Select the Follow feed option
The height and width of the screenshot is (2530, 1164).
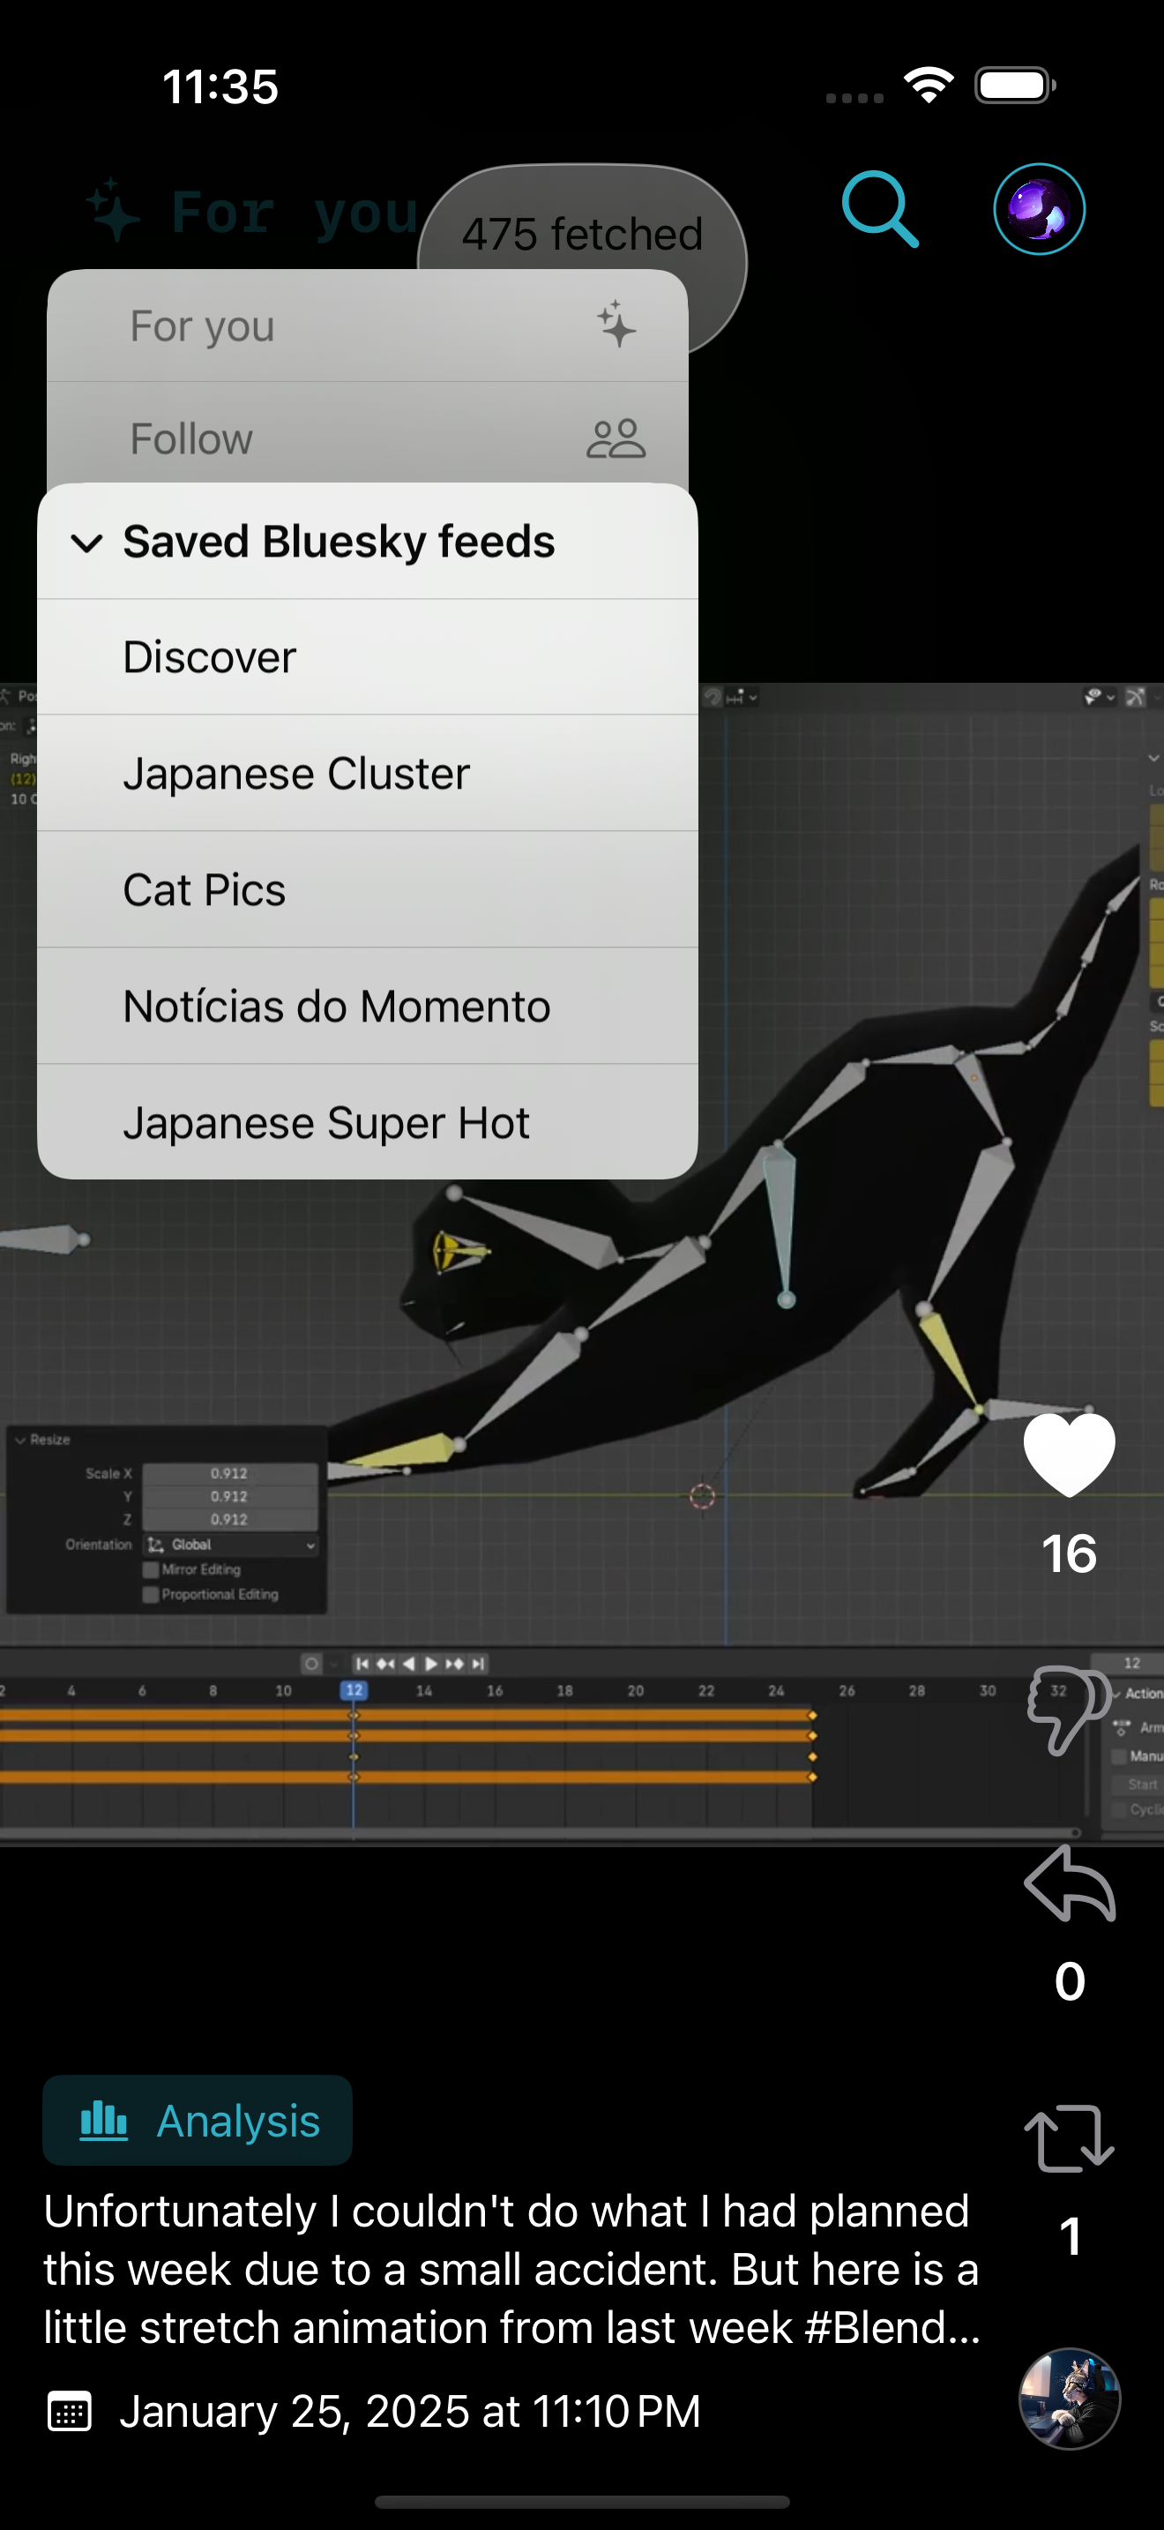pos(368,438)
